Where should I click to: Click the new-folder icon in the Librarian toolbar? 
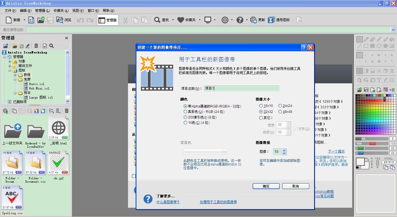pos(14,46)
